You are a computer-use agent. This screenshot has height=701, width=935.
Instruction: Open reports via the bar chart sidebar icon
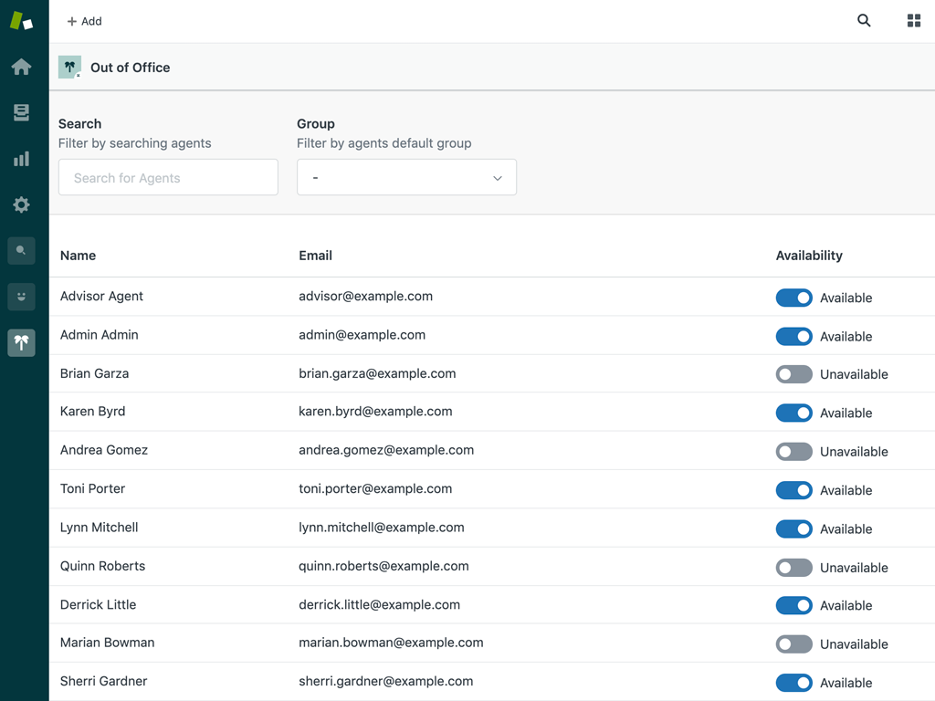[x=21, y=158]
